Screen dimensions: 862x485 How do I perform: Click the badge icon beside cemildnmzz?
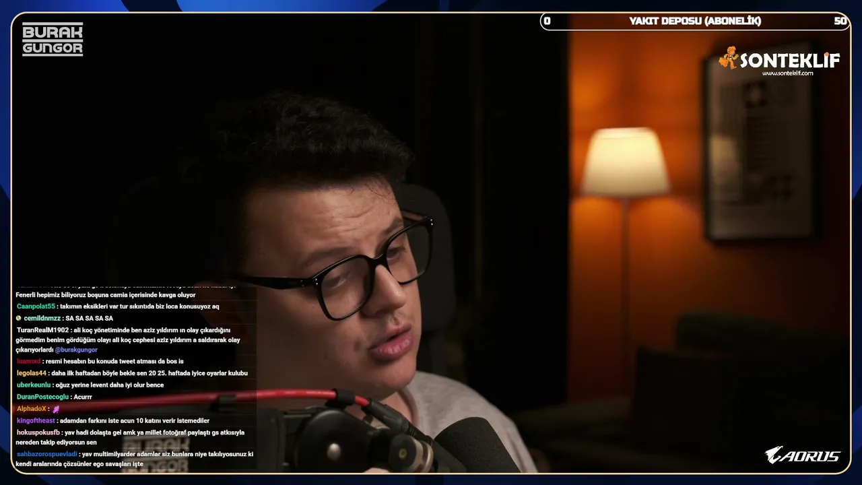(19, 318)
